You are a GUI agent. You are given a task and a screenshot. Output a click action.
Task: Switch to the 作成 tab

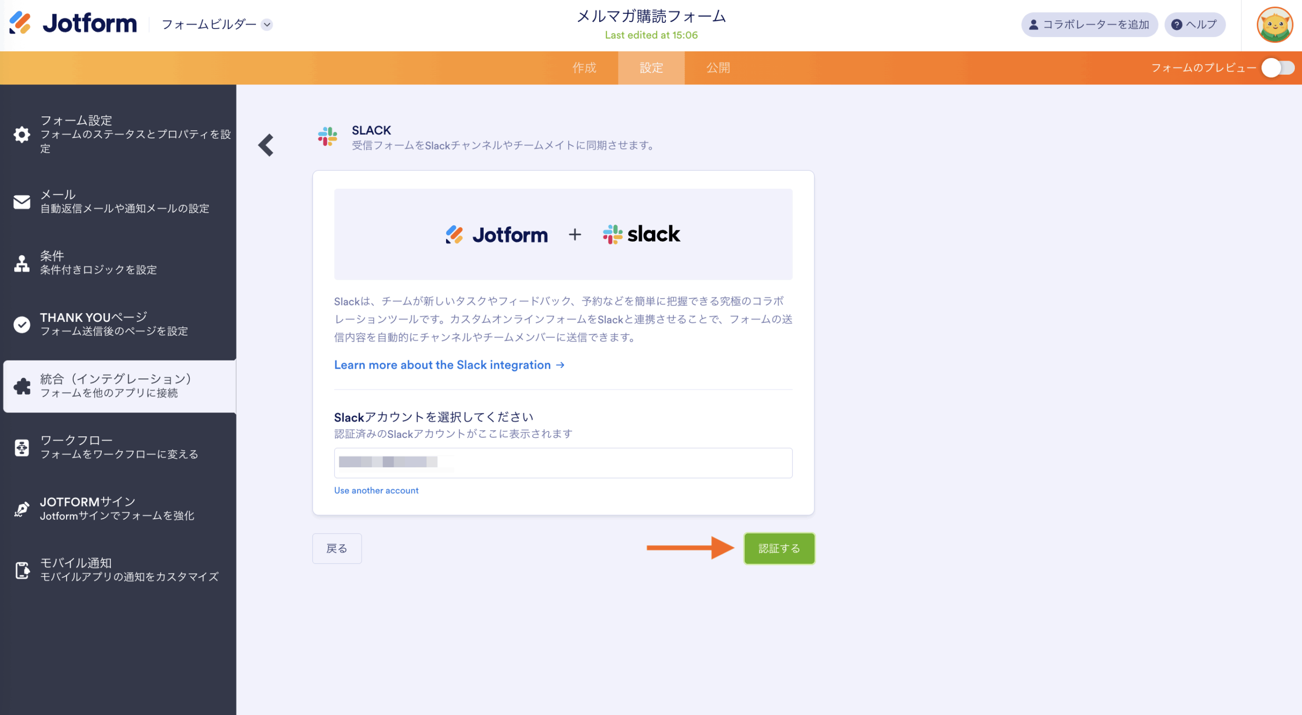(585, 68)
